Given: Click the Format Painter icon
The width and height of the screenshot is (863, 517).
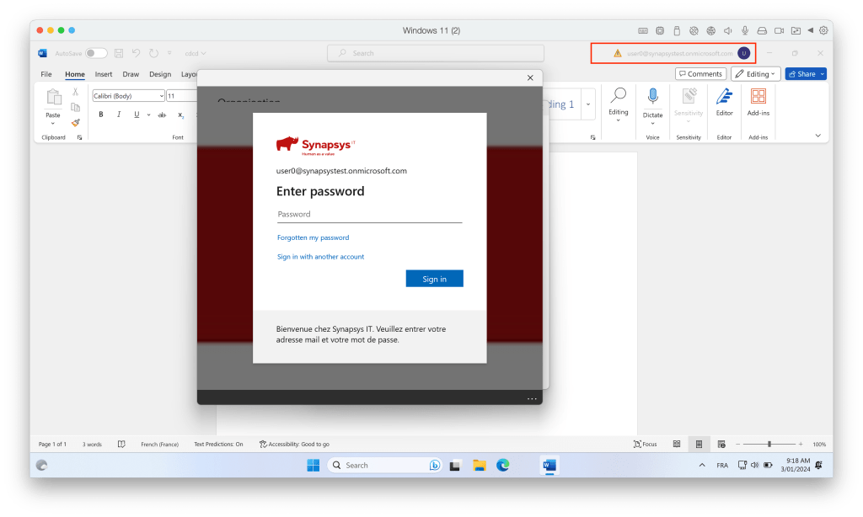Looking at the screenshot, I should (x=75, y=122).
